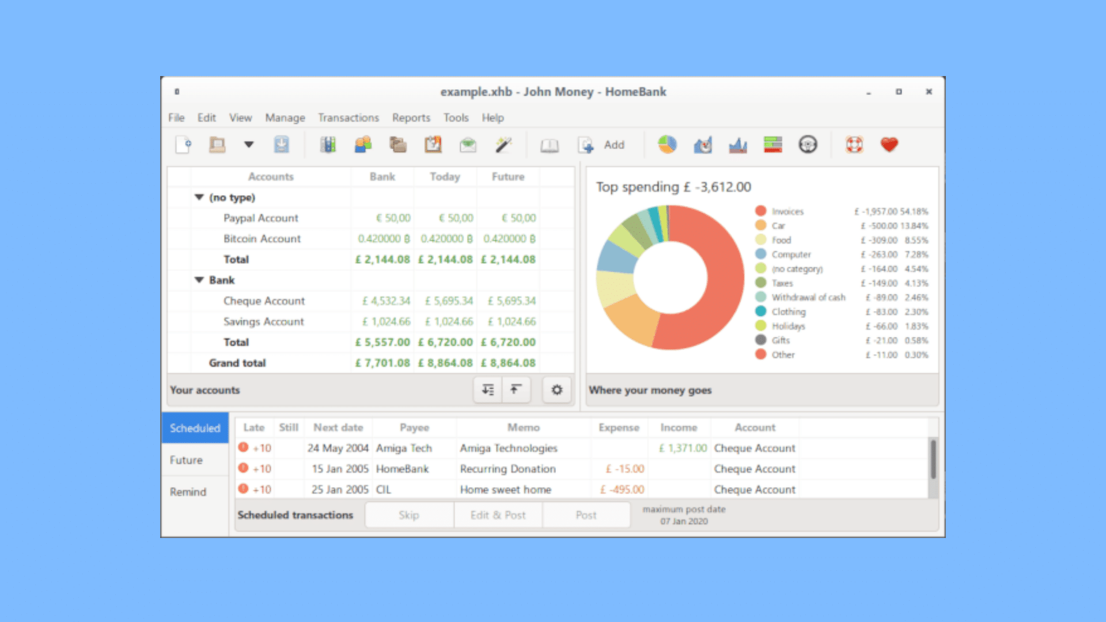1106x622 pixels.
Task: Click the Edit & Post button
Action: 498,515
